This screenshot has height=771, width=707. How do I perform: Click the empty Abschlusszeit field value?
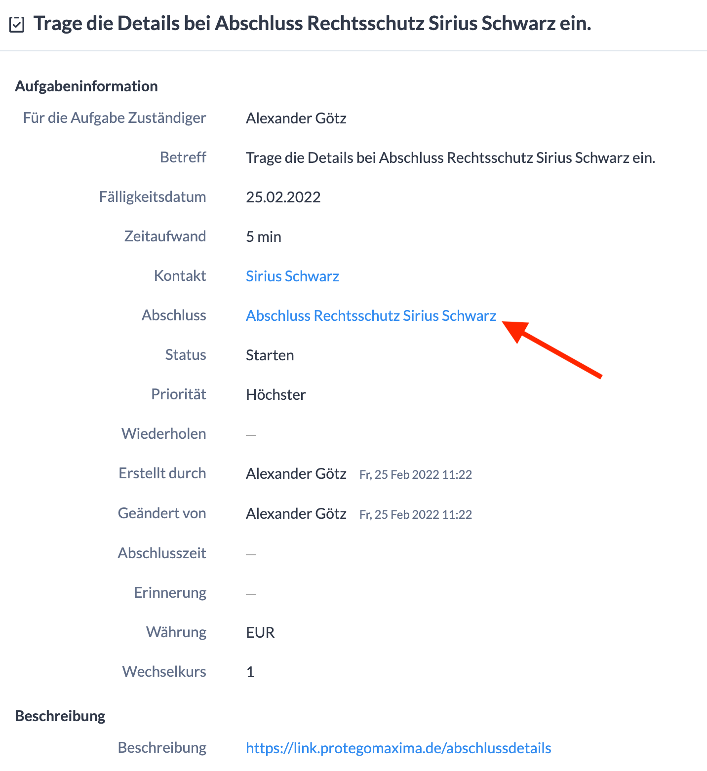click(251, 554)
